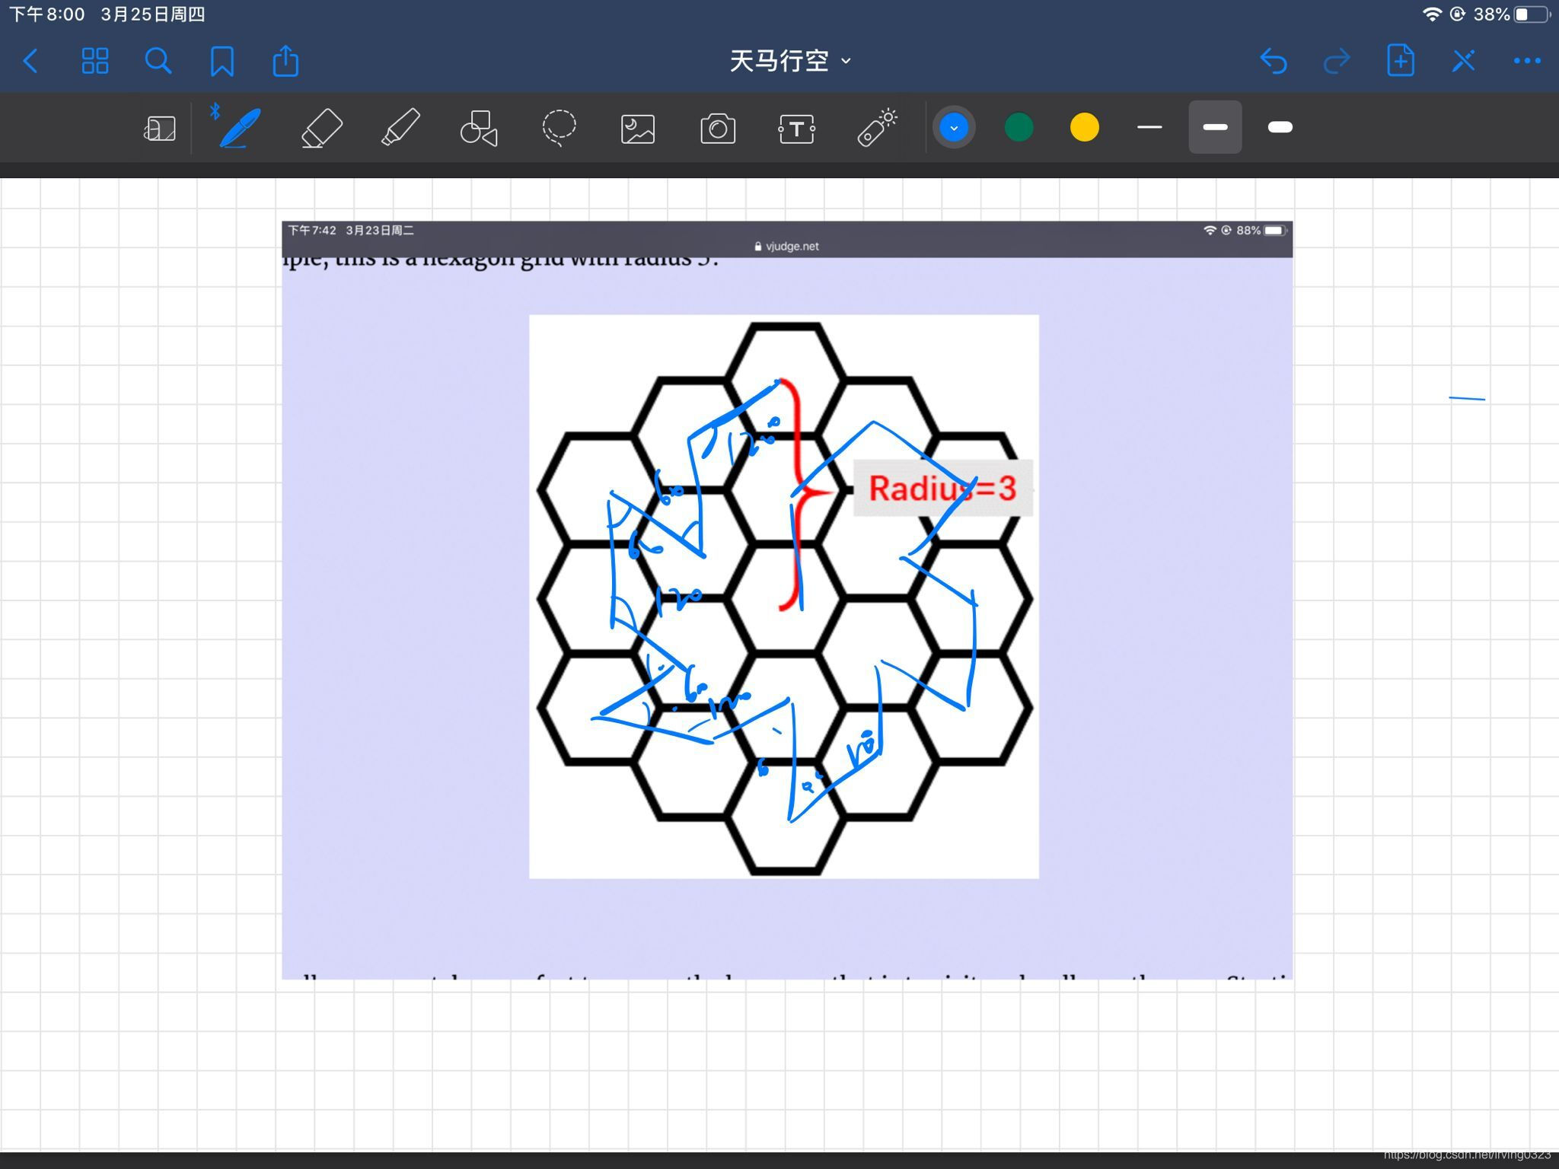This screenshot has width=1559, height=1169.
Task: Select the Highlighter tool
Action: pyautogui.click(x=400, y=127)
